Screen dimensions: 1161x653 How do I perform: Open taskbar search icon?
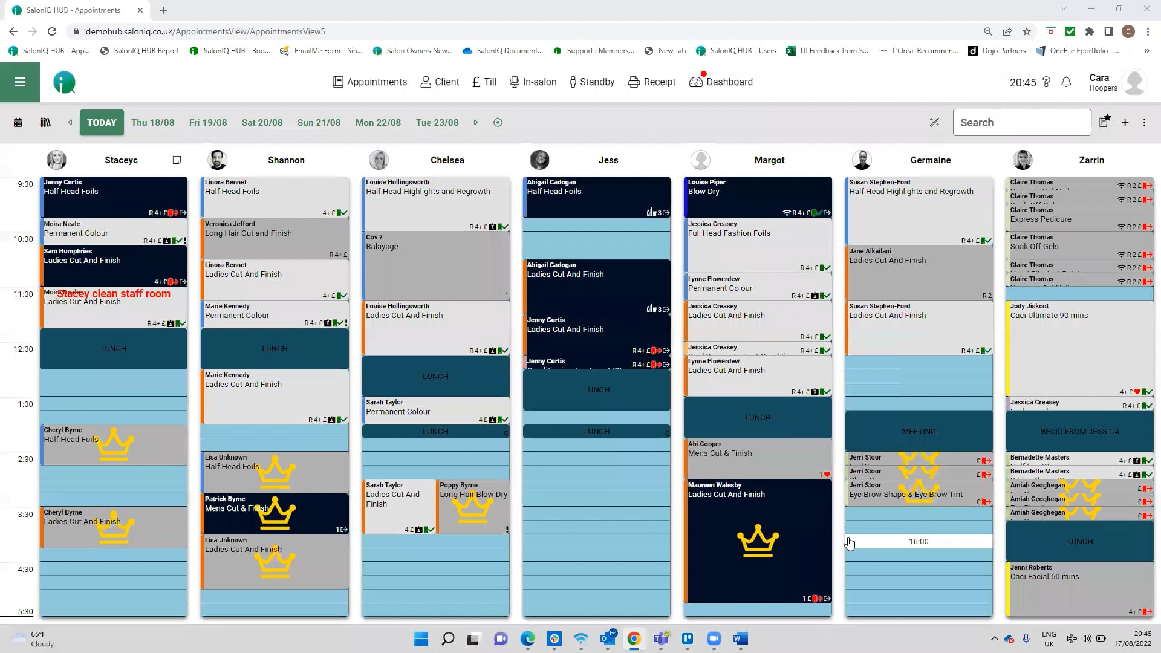(447, 638)
